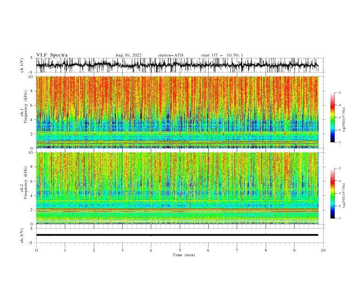
Task: Click the time axis tick label "1"
Action: [x=65, y=250]
